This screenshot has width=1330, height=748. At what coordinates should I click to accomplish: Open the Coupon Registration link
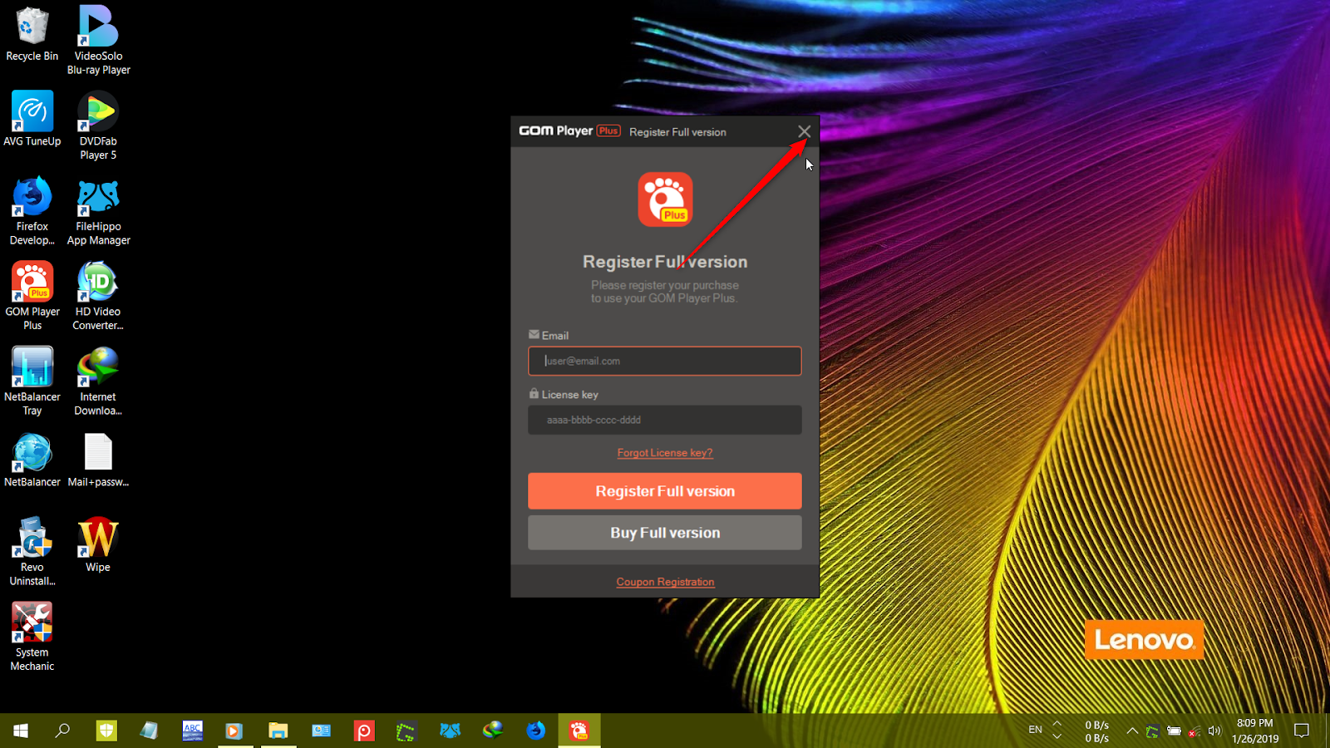[665, 582]
